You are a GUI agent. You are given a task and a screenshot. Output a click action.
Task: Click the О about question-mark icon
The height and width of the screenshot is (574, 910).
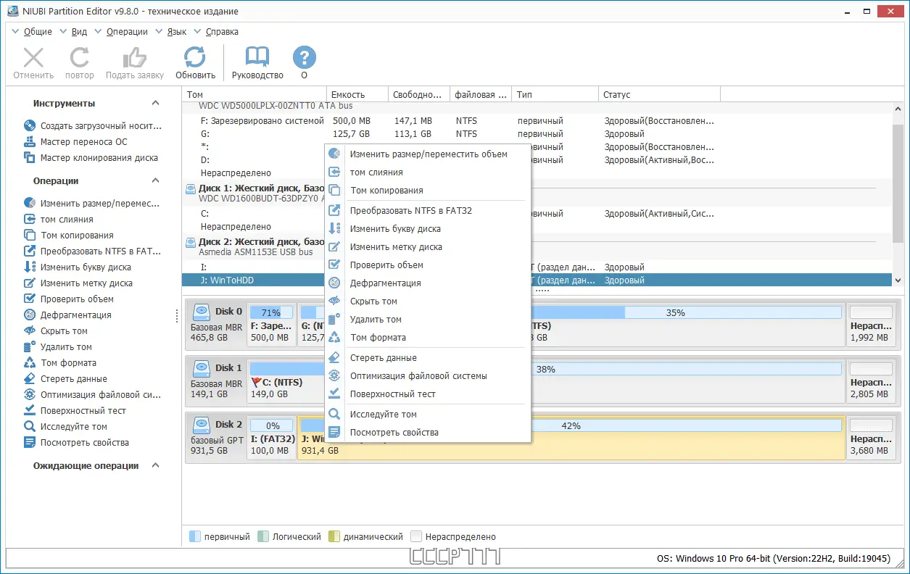[304, 59]
